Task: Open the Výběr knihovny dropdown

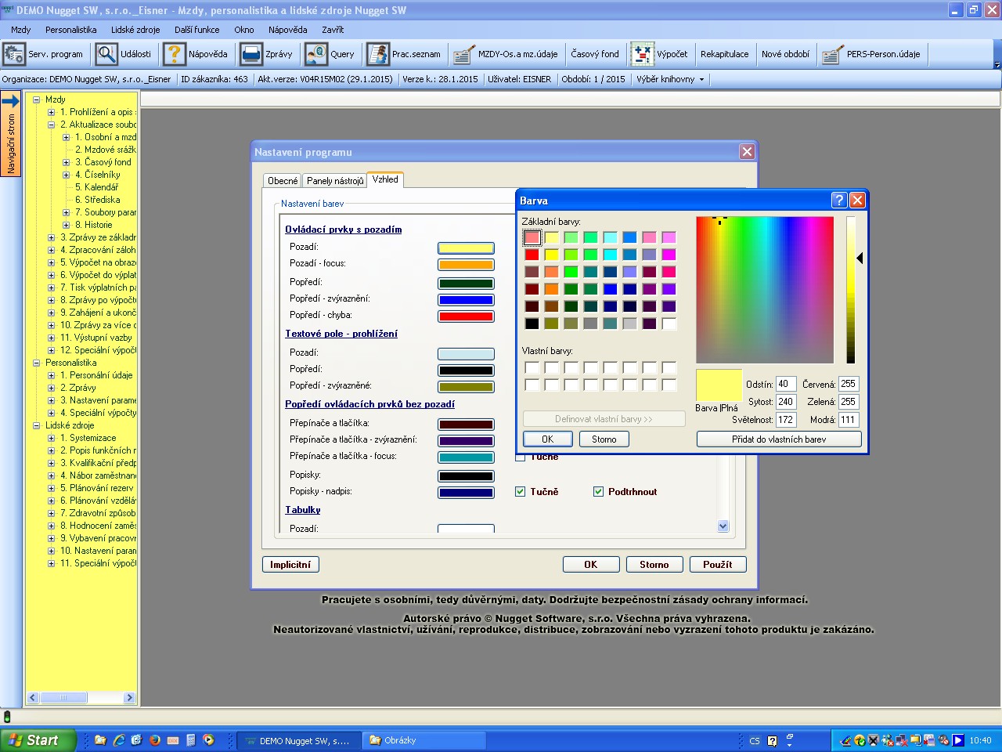Action: click(670, 79)
